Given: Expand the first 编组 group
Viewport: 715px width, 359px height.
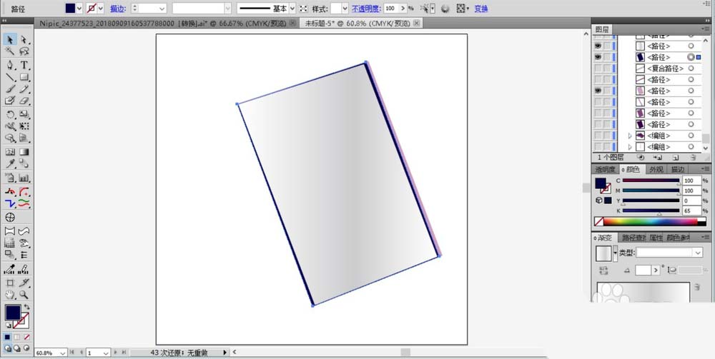Looking at the screenshot, I should click(x=630, y=136).
